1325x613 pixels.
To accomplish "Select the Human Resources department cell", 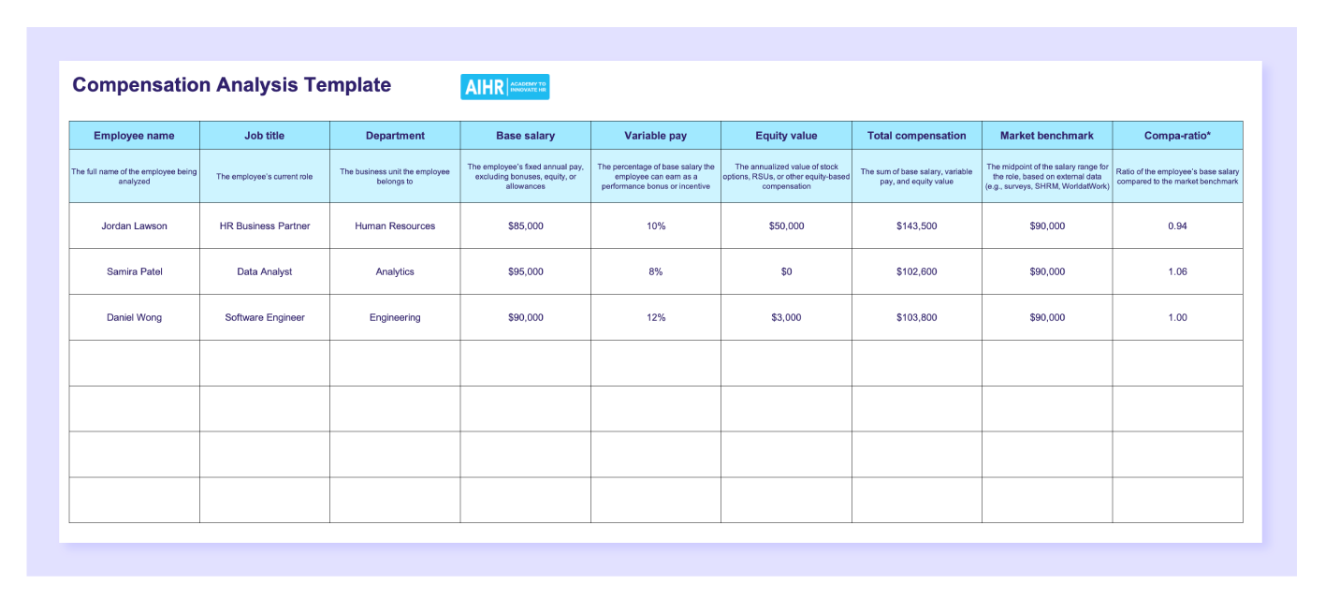I will (395, 226).
